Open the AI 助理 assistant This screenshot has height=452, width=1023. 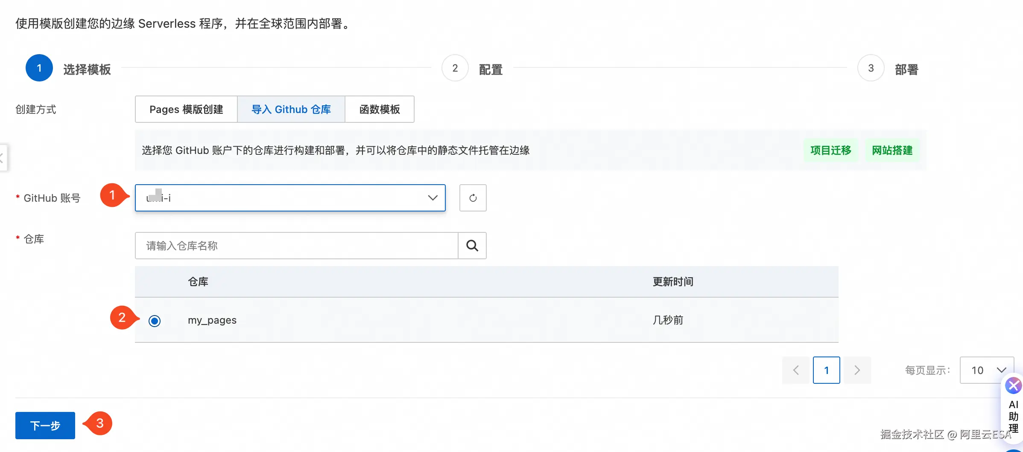coord(1014,417)
